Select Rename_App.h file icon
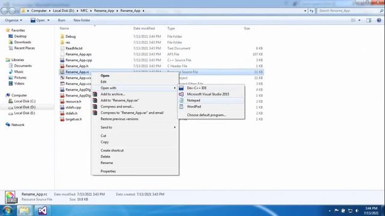This screenshot has height=216, width=385. [62, 66]
